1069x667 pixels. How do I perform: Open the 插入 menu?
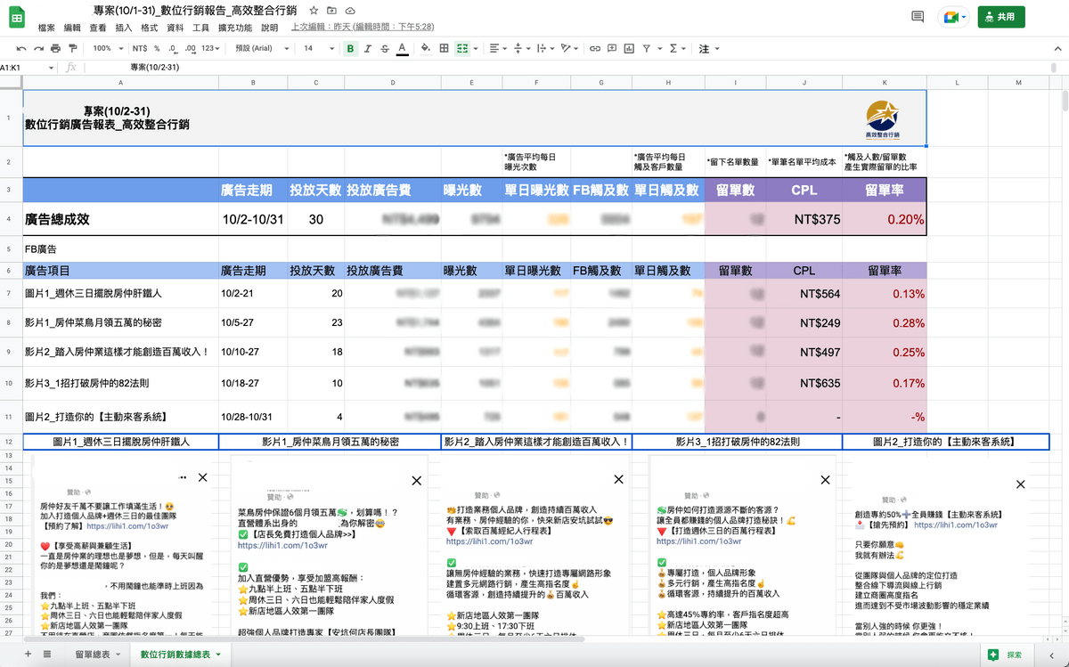pos(124,28)
